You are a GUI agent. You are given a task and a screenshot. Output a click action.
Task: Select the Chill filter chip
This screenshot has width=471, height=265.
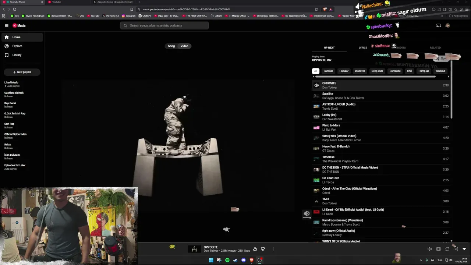410,71
